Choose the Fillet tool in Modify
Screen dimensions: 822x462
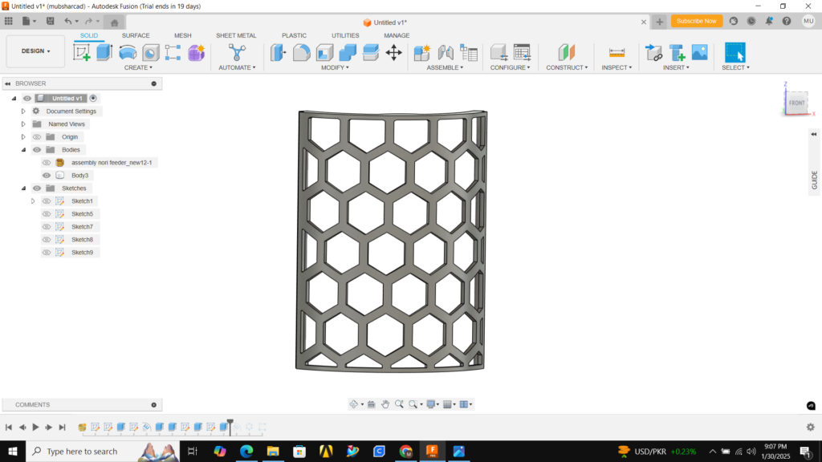(x=302, y=53)
